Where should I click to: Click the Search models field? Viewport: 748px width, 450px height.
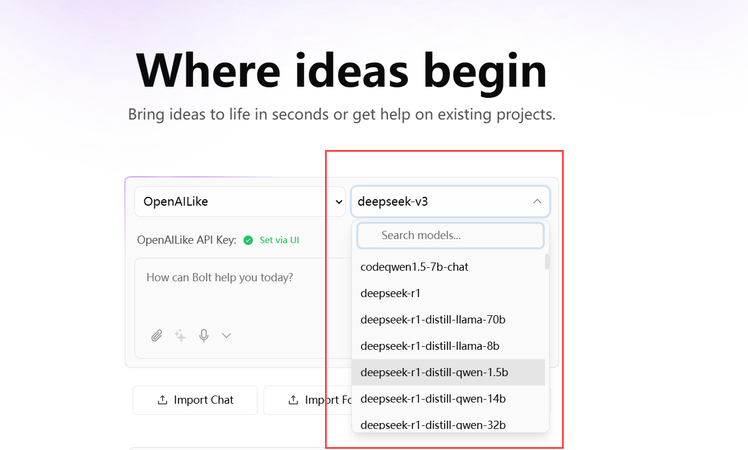coord(451,236)
